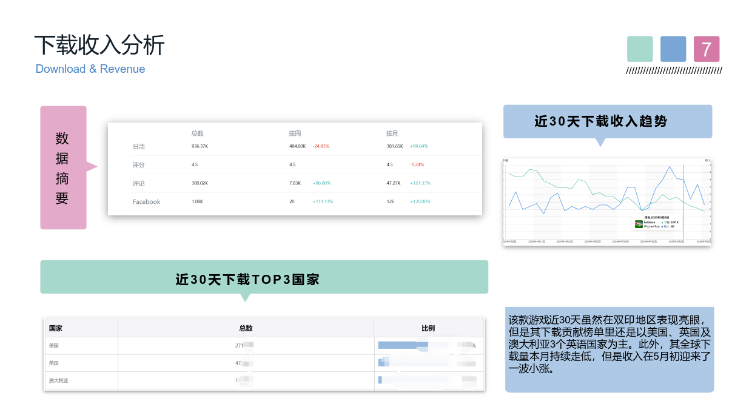Click the 美国 proportion bar
Image resolution: width=749 pixels, height=401 pixels.
click(x=403, y=345)
